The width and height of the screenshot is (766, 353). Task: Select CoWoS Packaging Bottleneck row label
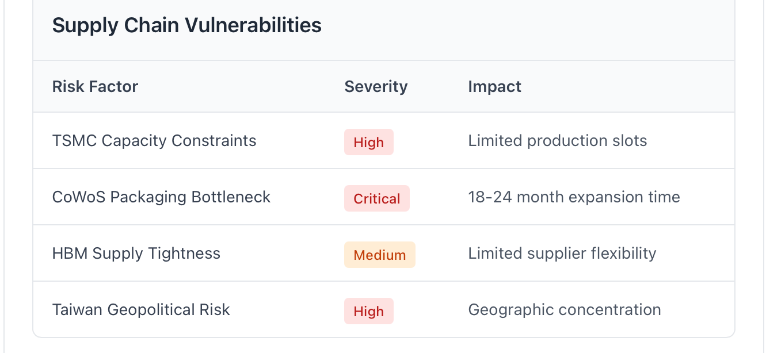click(x=161, y=197)
